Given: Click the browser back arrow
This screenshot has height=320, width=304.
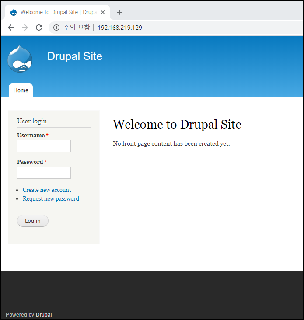Looking at the screenshot, I should click(x=11, y=28).
